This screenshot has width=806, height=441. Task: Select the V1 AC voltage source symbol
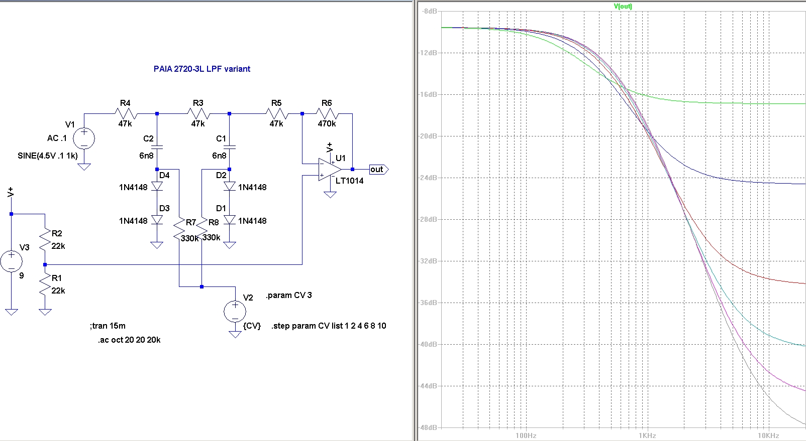coord(84,138)
